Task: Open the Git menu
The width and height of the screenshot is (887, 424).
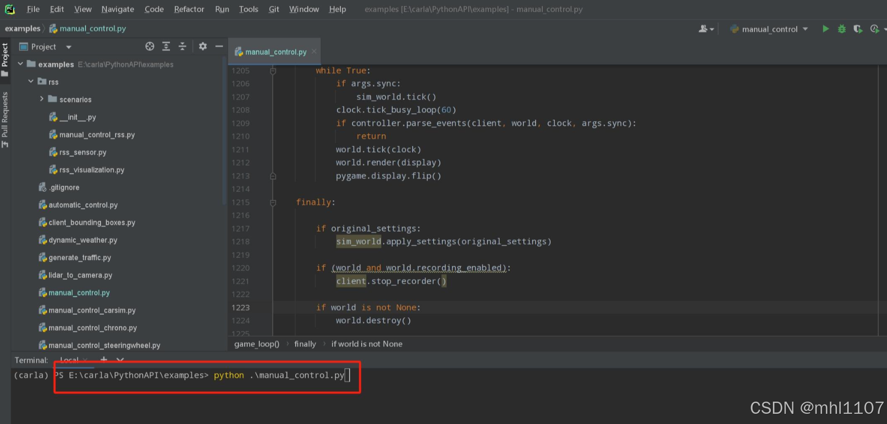Action: (x=274, y=9)
